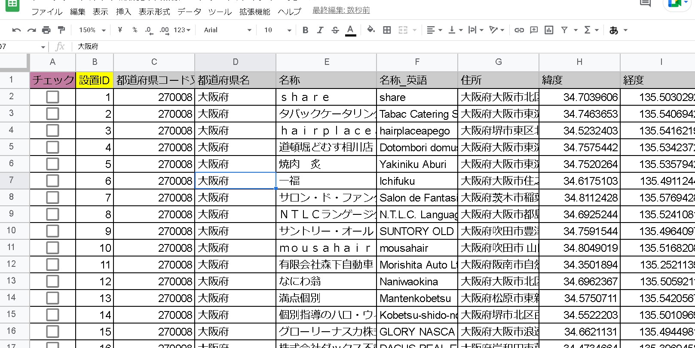Screen dimensions: 695x348
Task: Select the mousahair cell
Action: pos(417,248)
